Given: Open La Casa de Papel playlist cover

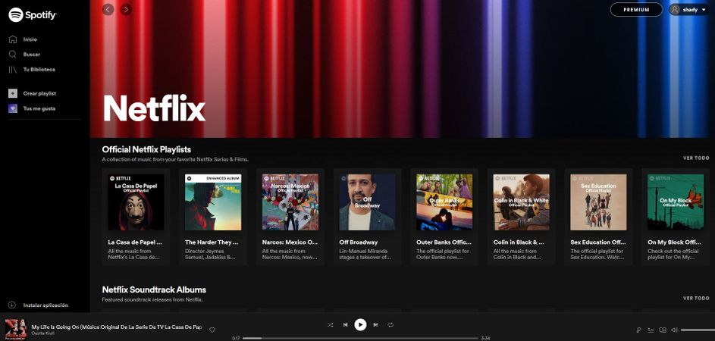Looking at the screenshot, I should coord(136,202).
